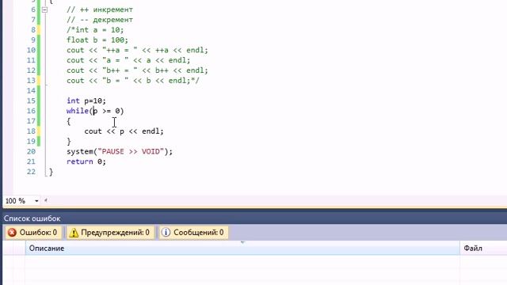Screen dimensions: 507x285
Task: Click the line with "b++ = " output
Action: pyautogui.click(x=137, y=70)
